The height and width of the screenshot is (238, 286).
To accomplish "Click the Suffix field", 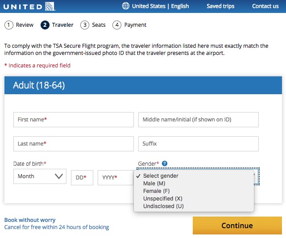I will (198, 144).
